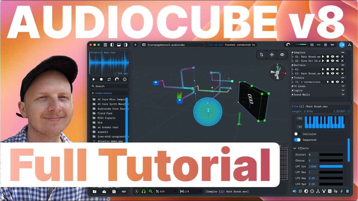Stop the sample preview playback
The image size is (358, 201).
(x=101, y=79)
